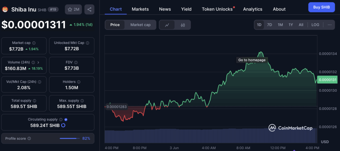
Task: Click circulating supply progress ring icon
Action: [x=63, y=125]
